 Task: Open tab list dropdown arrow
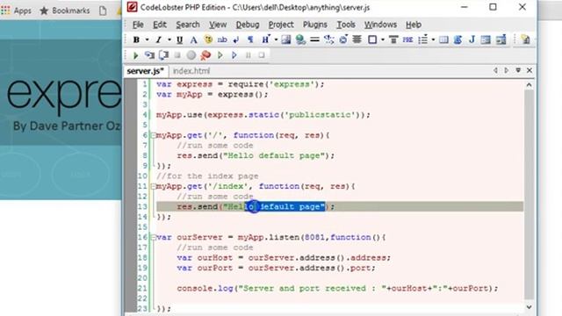tap(518, 70)
